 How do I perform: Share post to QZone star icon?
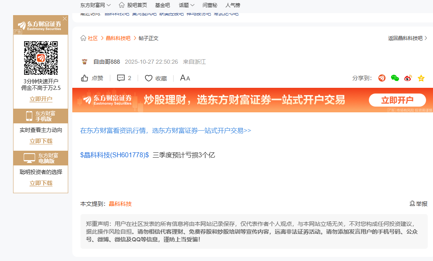pos(421,78)
